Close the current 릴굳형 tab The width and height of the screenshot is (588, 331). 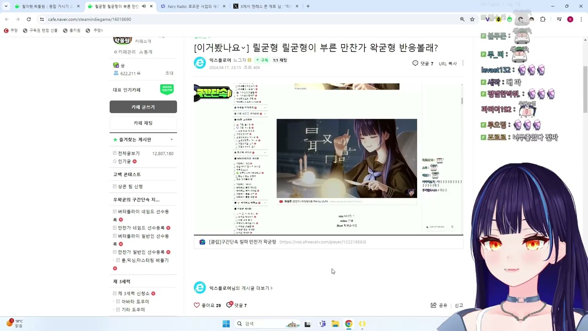(151, 6)
